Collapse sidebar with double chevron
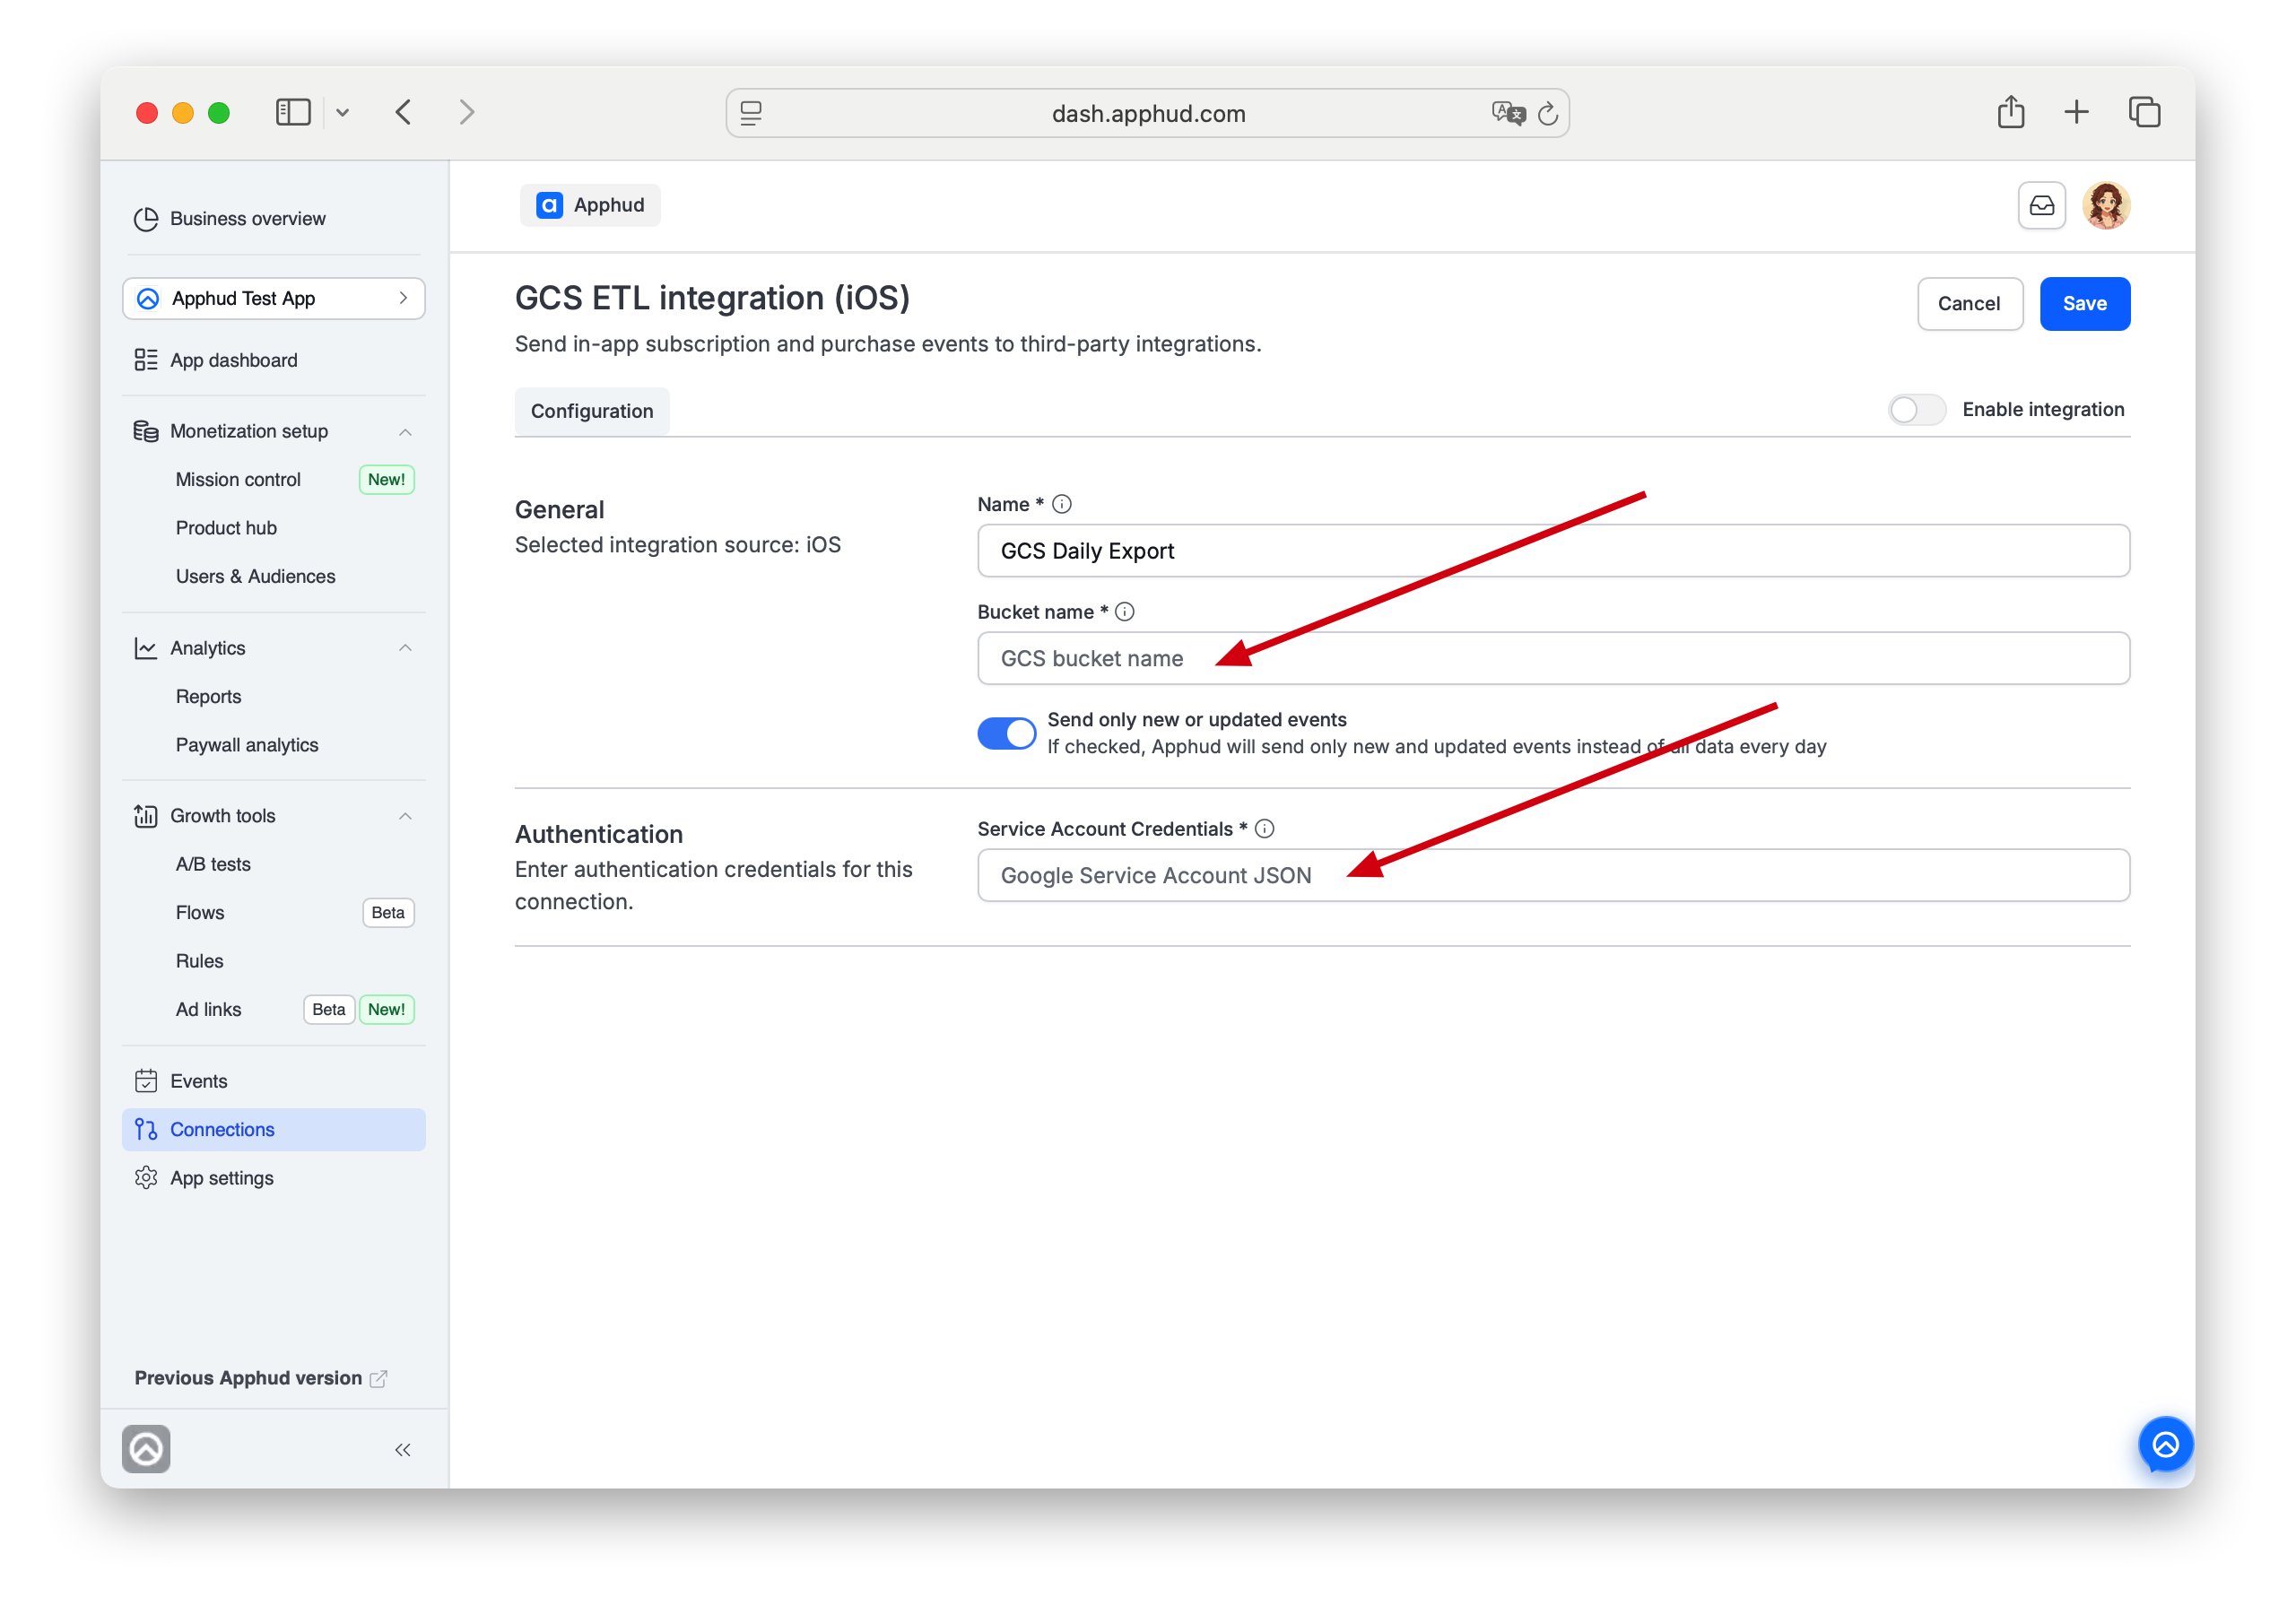This screenshot has width=2296, height=1623. 403,1449
